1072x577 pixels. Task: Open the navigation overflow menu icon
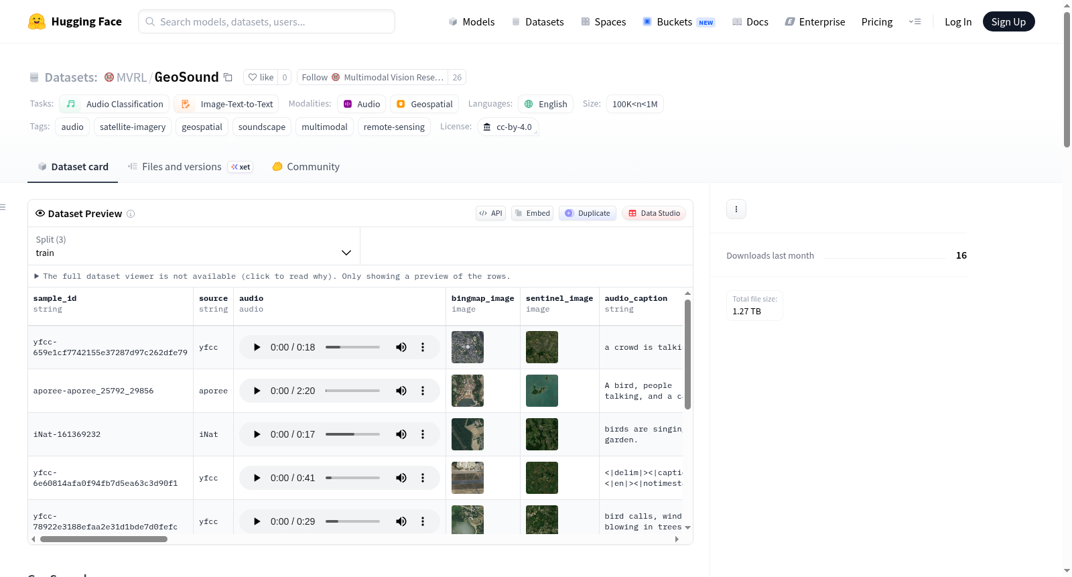(x=915, y=21)
